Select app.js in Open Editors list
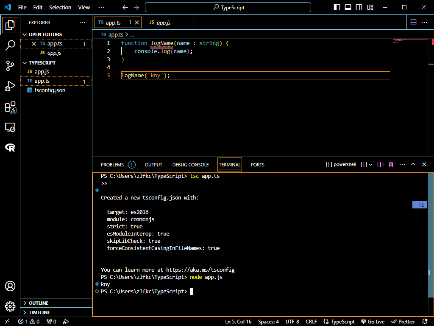The width and height of the screenshot is (434, 326). click(x=56, y=53)
